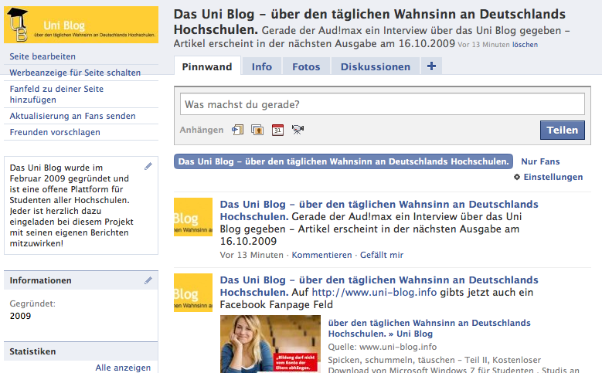The width and height of the screenshot is (602, 373).
Task: Click the 'Was machst du gerade?' input field
Action: click(383, 104)
